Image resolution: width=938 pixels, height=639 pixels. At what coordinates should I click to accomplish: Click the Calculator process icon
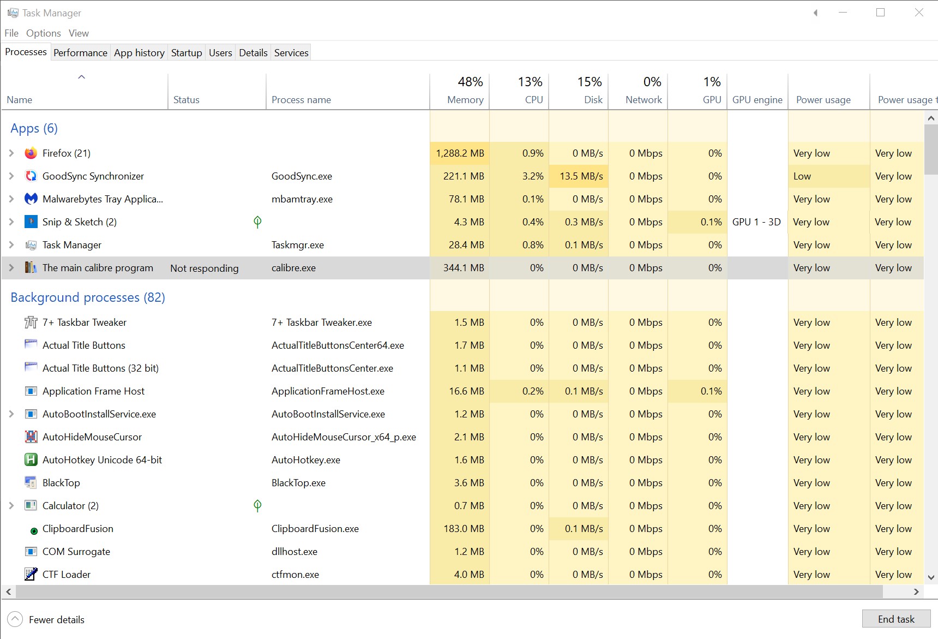[x=31, y=506]
